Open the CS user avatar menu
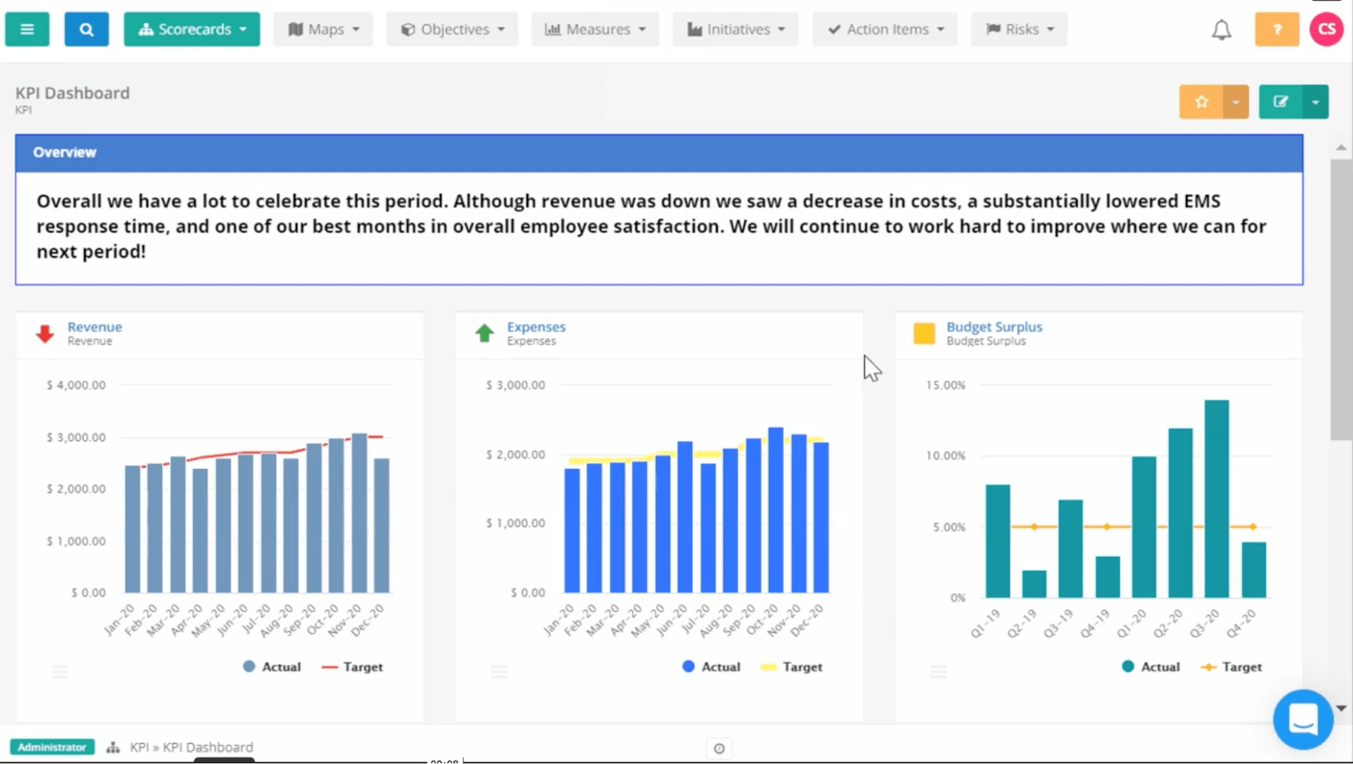 coord(1326,28)
